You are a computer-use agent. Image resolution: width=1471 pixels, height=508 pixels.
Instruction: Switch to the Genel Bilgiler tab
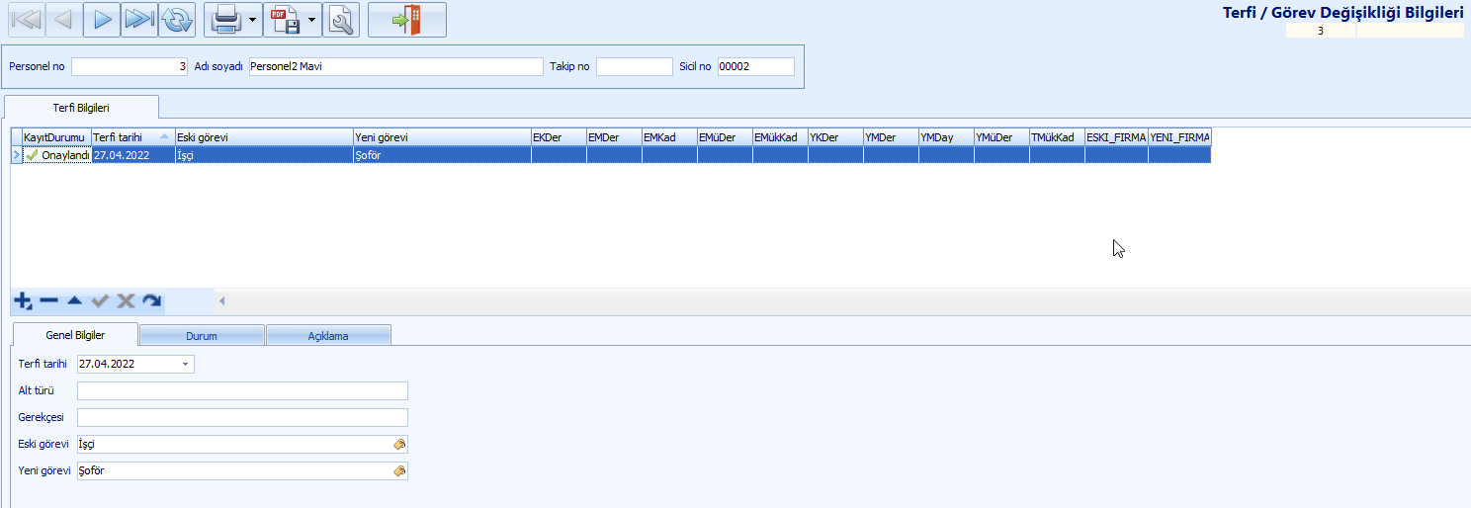pyautogui.click(x=75, y=335)
